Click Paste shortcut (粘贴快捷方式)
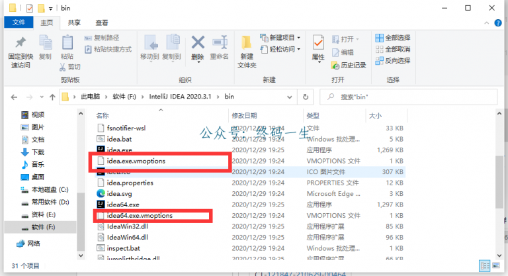The image size is (508, 276). coord(108,49)
